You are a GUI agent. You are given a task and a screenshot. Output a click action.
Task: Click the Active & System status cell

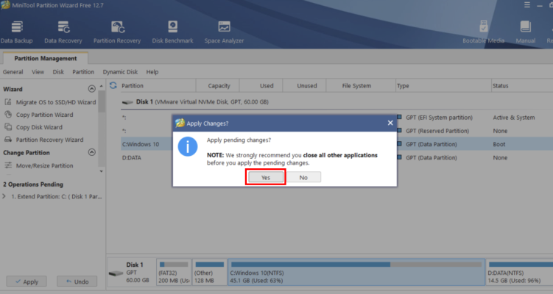513,118
